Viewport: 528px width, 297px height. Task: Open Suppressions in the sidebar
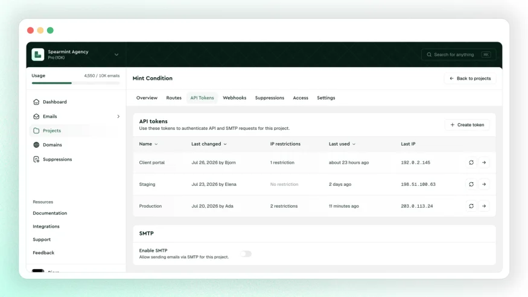pyautogui.click(x=77, y=159)
